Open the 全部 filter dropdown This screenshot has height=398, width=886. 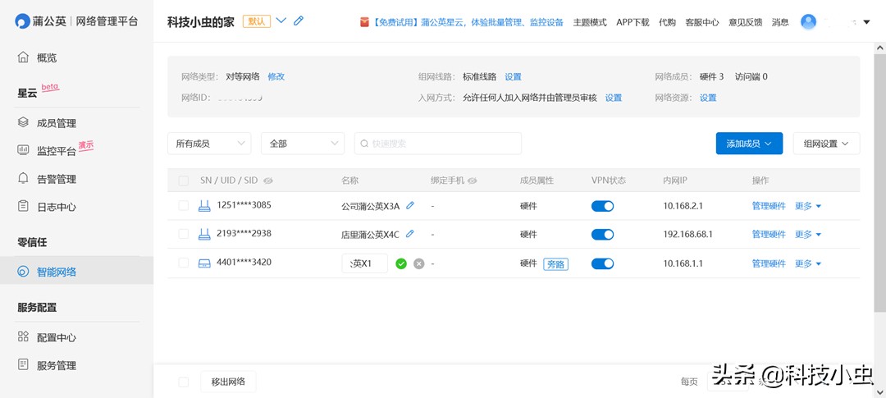pyautogui.click(x=303, y=144)
